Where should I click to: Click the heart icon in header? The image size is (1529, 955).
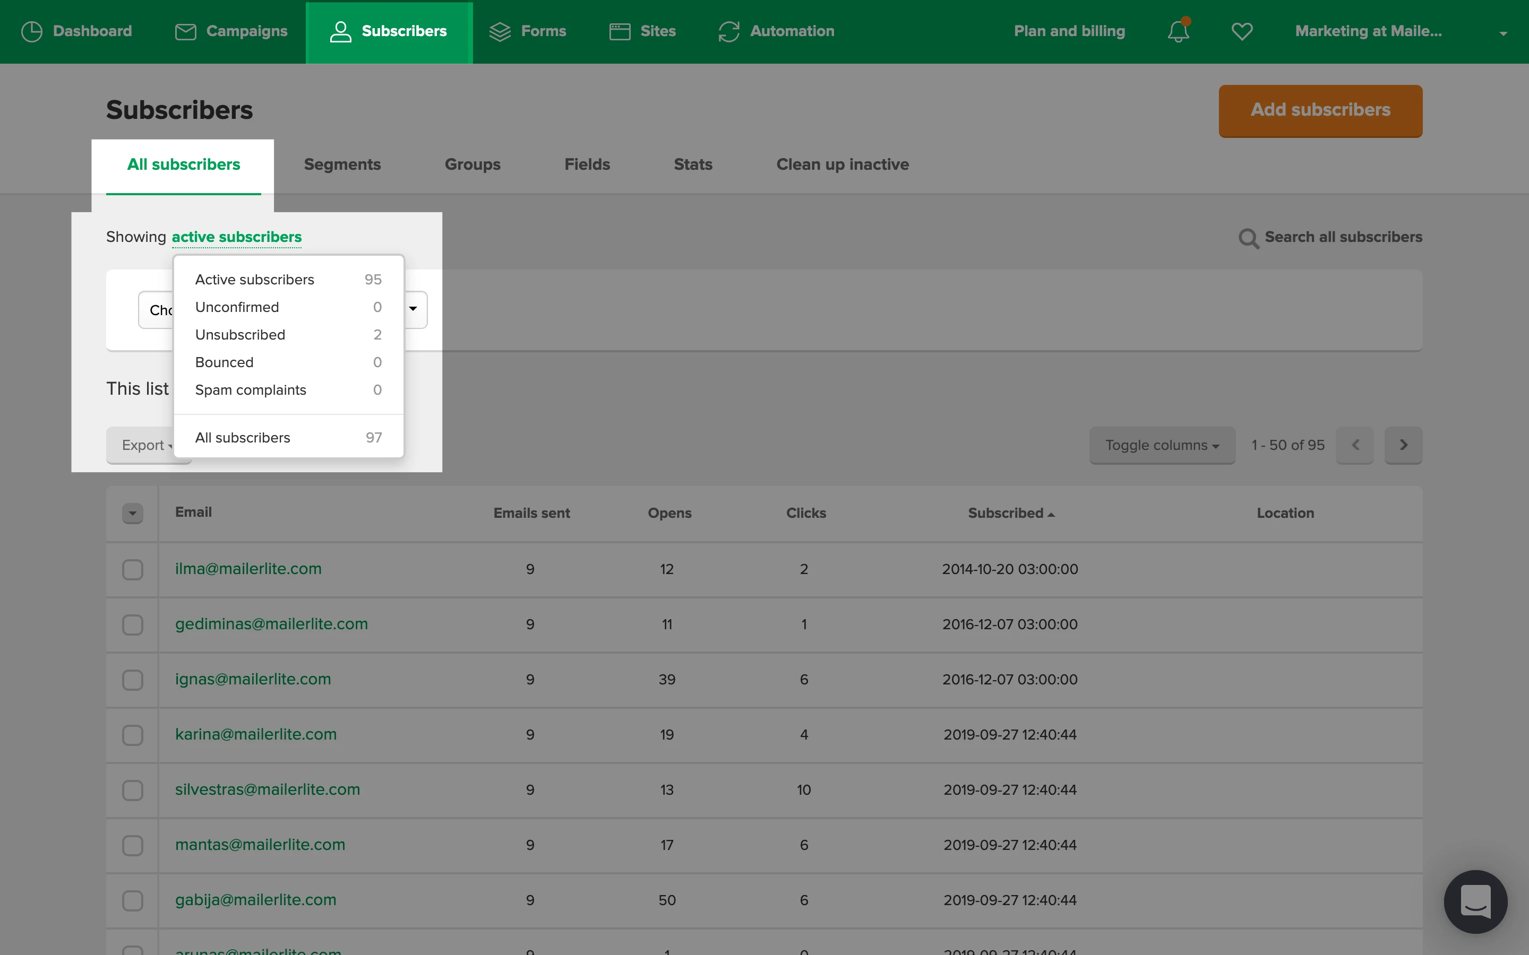click(x=1242, y=31)
